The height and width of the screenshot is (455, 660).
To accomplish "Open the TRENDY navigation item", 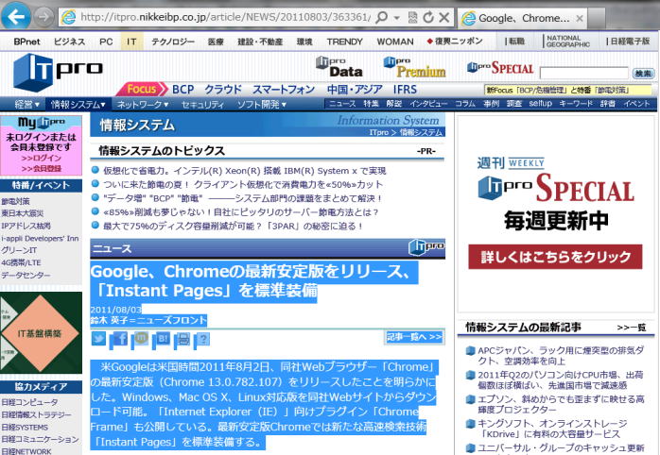I will (345, 42).
